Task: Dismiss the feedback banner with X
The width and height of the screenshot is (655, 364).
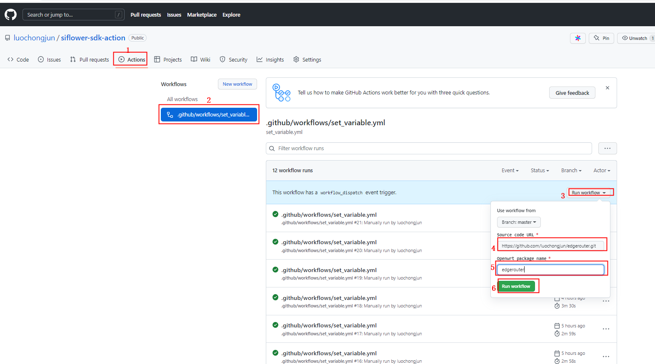Action: point(607,88)
